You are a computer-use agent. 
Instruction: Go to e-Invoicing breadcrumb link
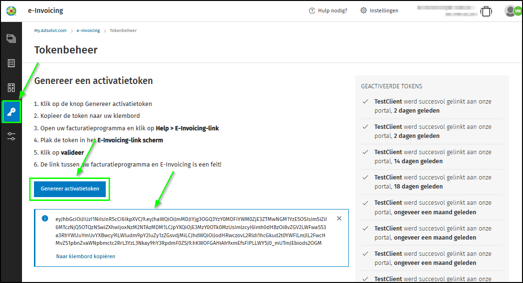click(x=88, y=31)
